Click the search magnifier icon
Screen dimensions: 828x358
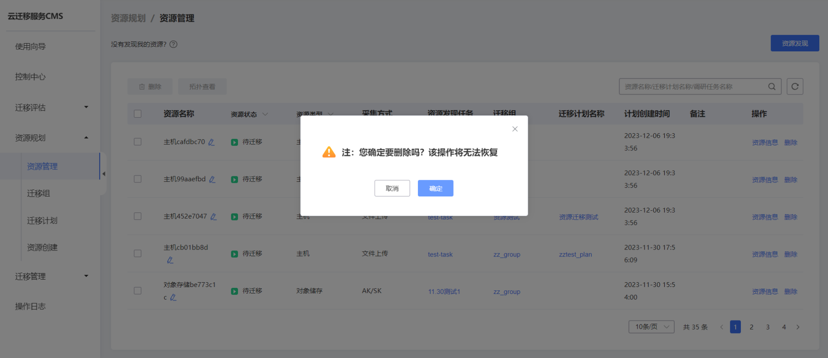[771, 87]
